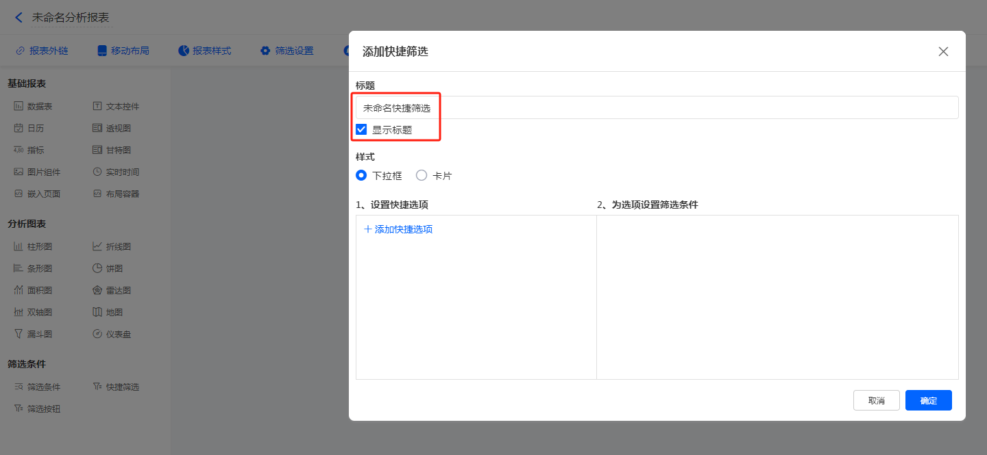Click 添加快捷选项 link
The image size is (987, 455).
pyautogui.click(x=398, y=229)
